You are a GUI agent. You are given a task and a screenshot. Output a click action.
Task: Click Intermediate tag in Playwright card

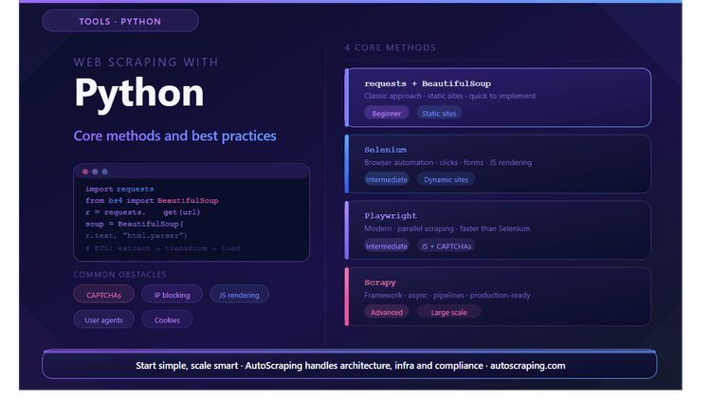(x=387, y=245)
